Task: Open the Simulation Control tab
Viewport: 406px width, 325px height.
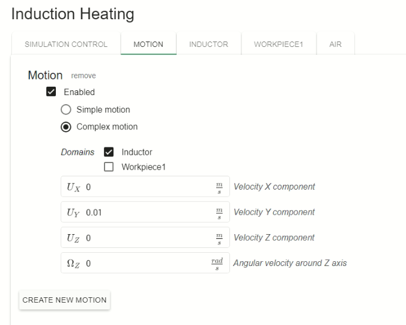Action: coord(65,45)
